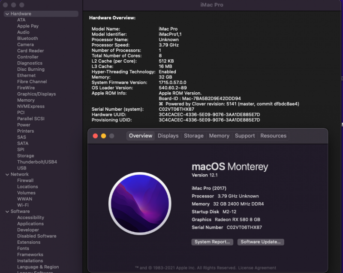Close the About This Mac window
The height and width of the screenshot is (273, 343).
[95, 136]
